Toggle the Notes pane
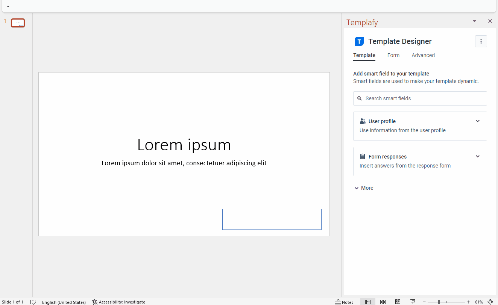This screenshot has width=498, height=305. [x=345, y=302]
